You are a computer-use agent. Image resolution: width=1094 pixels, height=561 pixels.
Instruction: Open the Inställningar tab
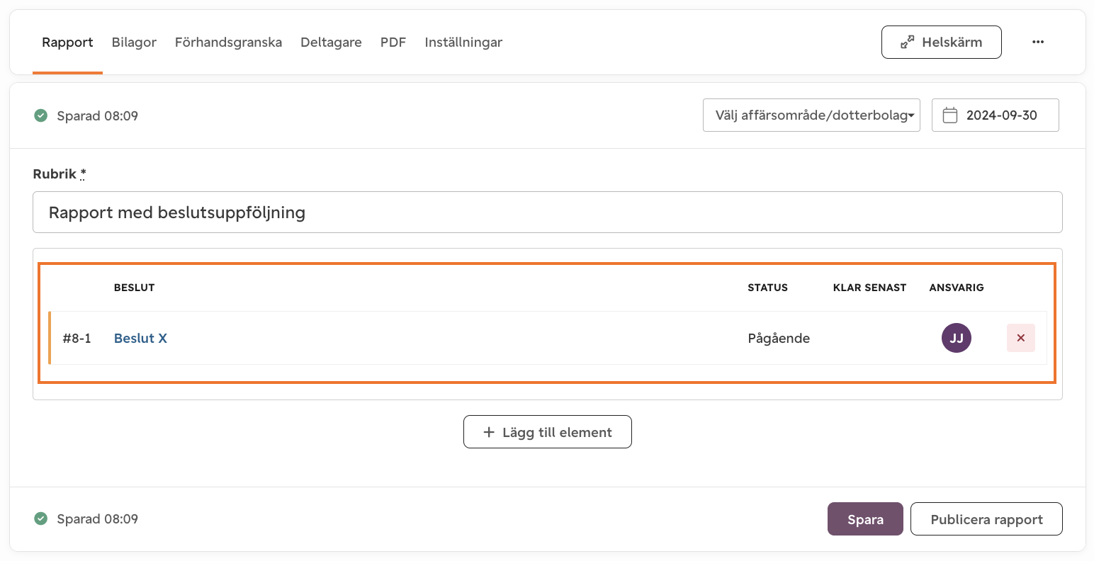[463, 42]
